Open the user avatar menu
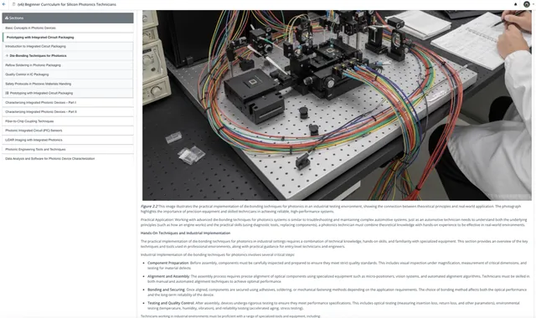Viewport: 536px width, 318px height. (x=527, y=4)
